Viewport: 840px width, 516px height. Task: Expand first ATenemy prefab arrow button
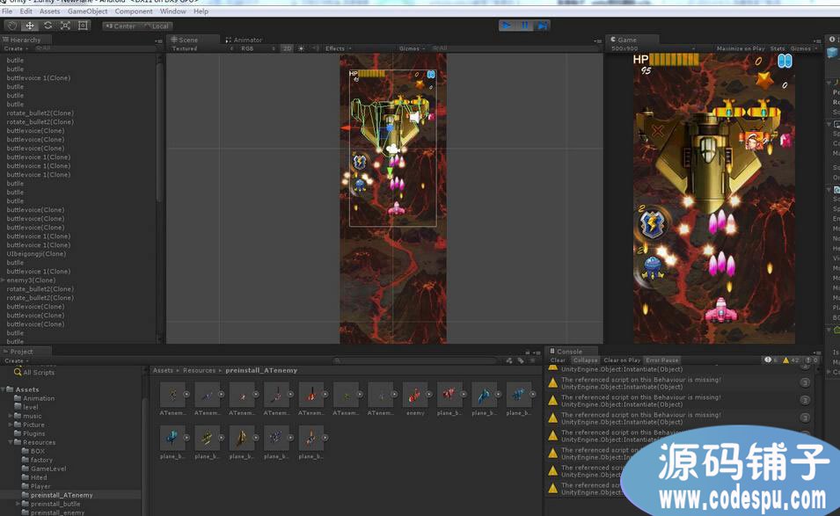pos(186,395)
